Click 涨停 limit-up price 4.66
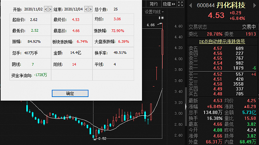The width and height of the screenshot is (259, 145). click(x=218, y=136)
